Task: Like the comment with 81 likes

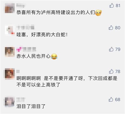Action: click(111, 5)
